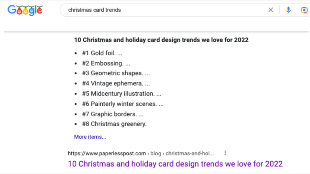Image resolution: width=310 pixels, height=174 pixels.
Task: Open Google Lens image search
Action: point(304,10)
